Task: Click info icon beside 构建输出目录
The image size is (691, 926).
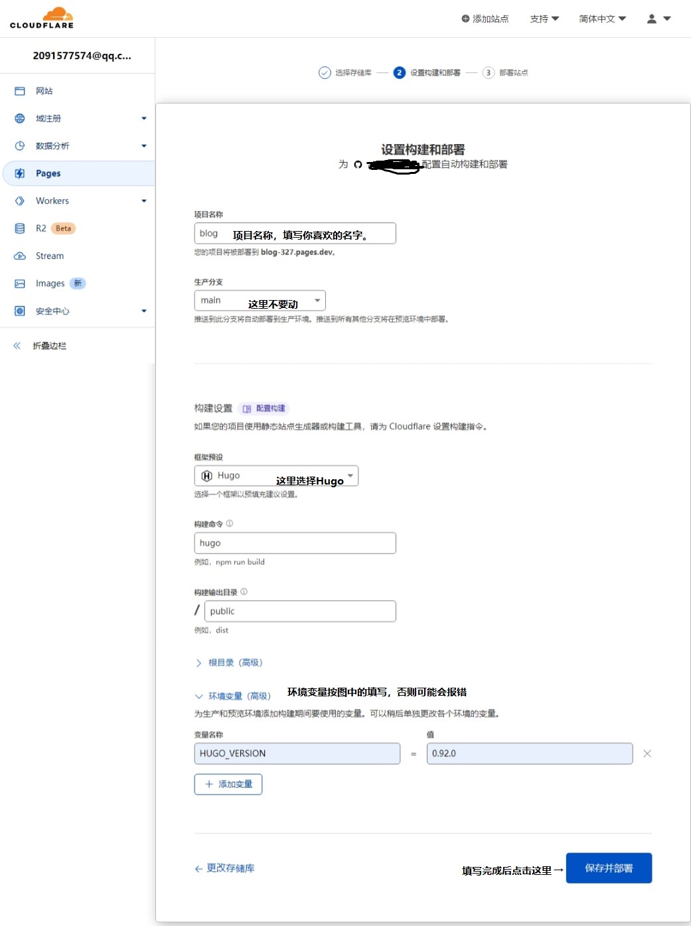Action: coord(244,591)
